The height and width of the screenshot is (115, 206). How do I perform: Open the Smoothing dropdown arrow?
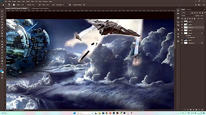(x=67, y=5)
